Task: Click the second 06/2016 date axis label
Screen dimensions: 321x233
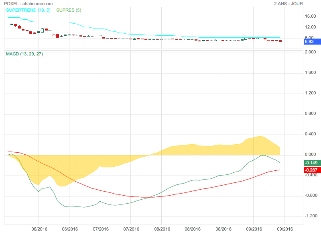Action: click(70, 229)
